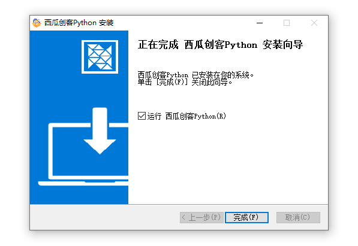Close the installer window
The image size is (358, 246).
tap(314, 23)
